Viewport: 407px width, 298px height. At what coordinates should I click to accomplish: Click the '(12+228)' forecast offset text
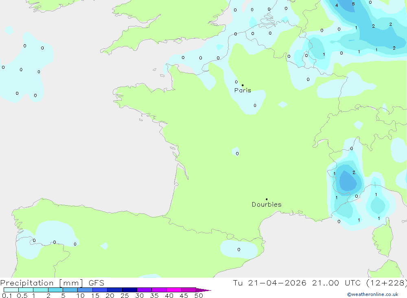387,283
